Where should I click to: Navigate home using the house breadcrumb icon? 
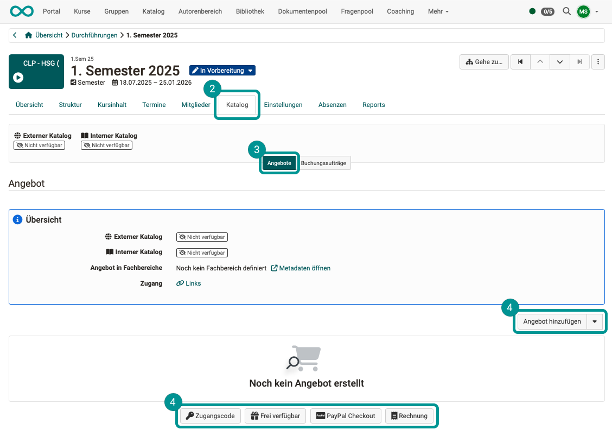tap(28, 35)
